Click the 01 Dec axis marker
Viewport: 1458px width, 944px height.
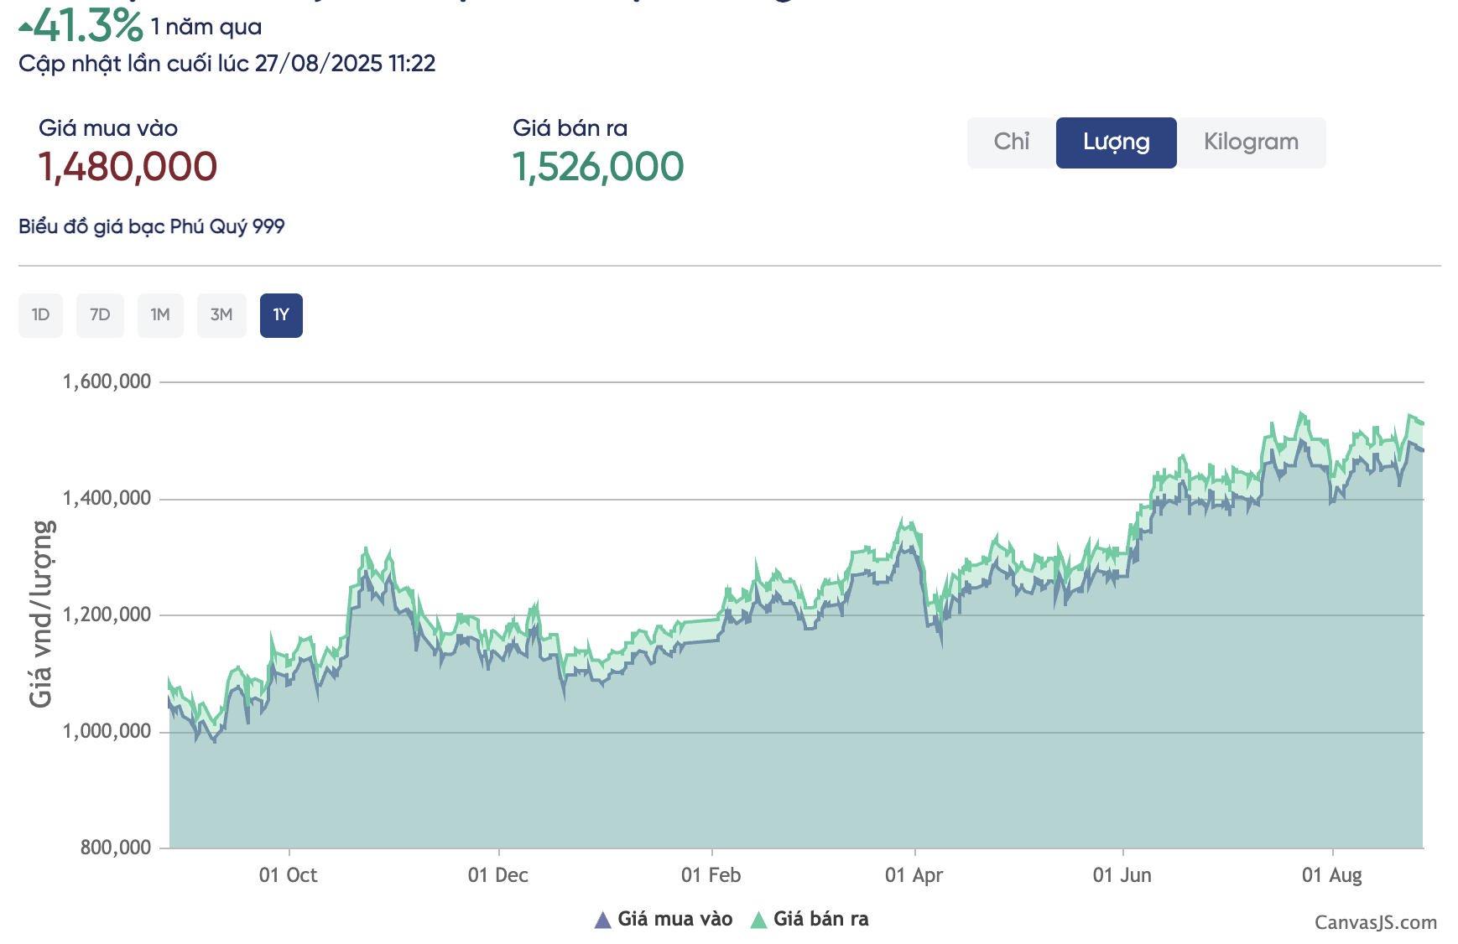click(x=498, y=875)
